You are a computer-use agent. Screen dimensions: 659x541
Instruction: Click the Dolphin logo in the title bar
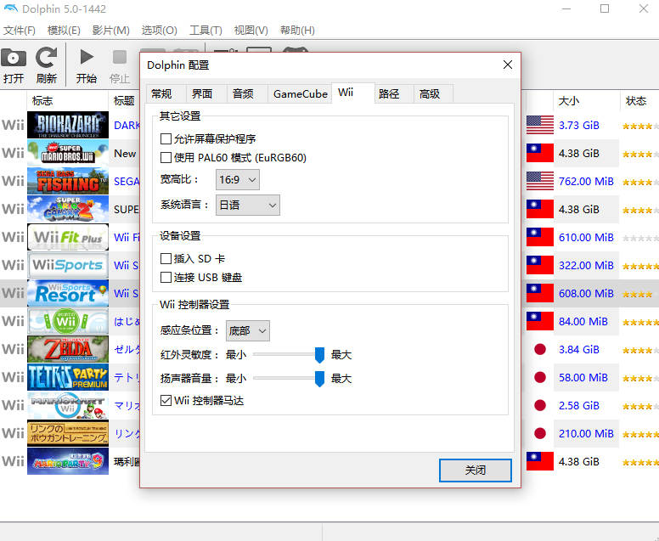pos(10,8)
